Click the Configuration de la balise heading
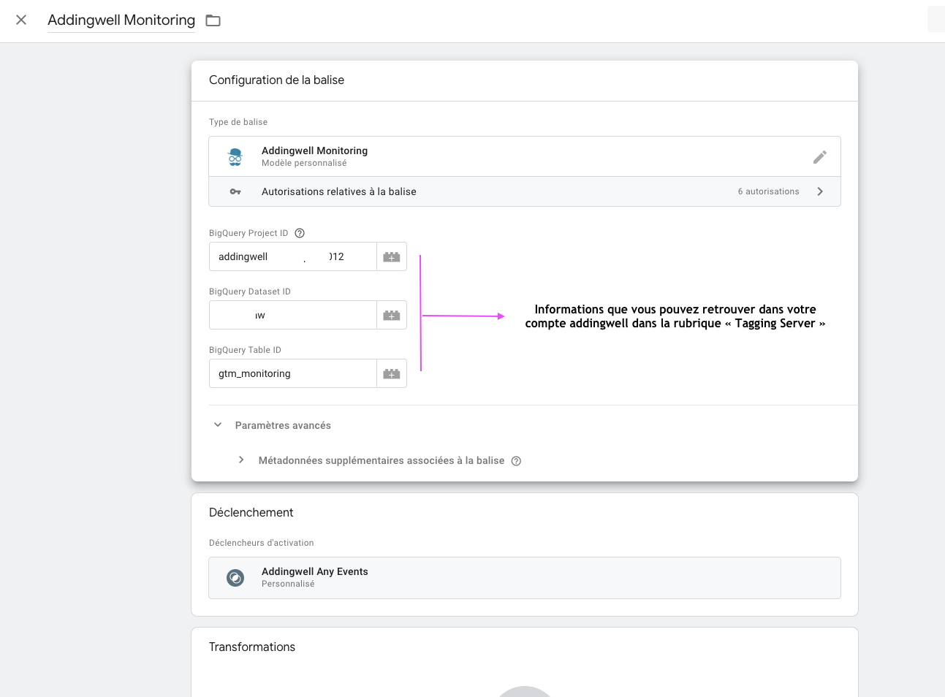 276,80
